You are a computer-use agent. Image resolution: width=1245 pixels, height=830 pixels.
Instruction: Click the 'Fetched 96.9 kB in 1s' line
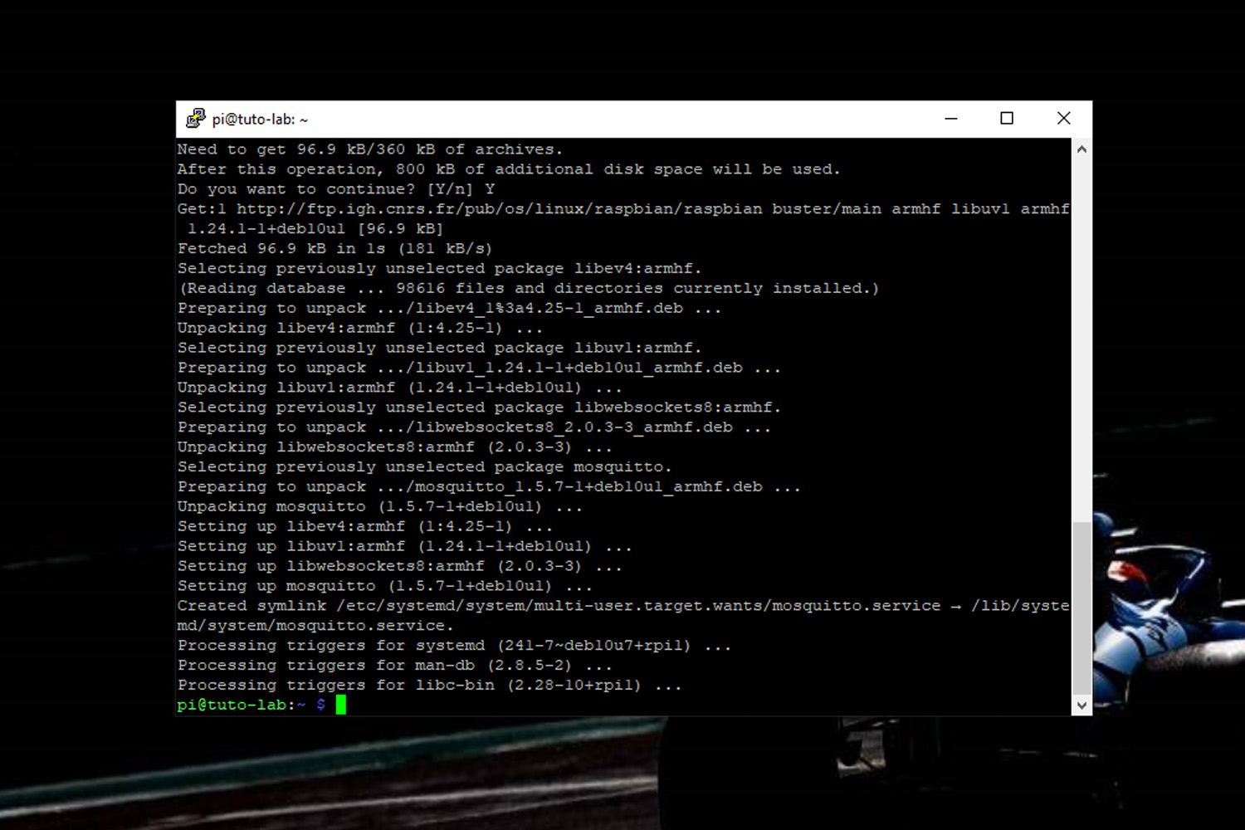click(334, 249)
